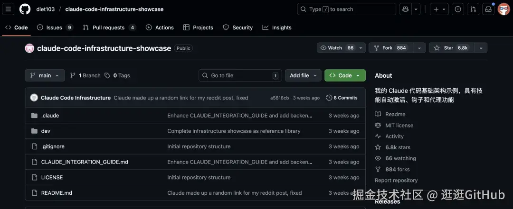Open the Copilot icon button
The image size is (513, 209).
[405, 9]
